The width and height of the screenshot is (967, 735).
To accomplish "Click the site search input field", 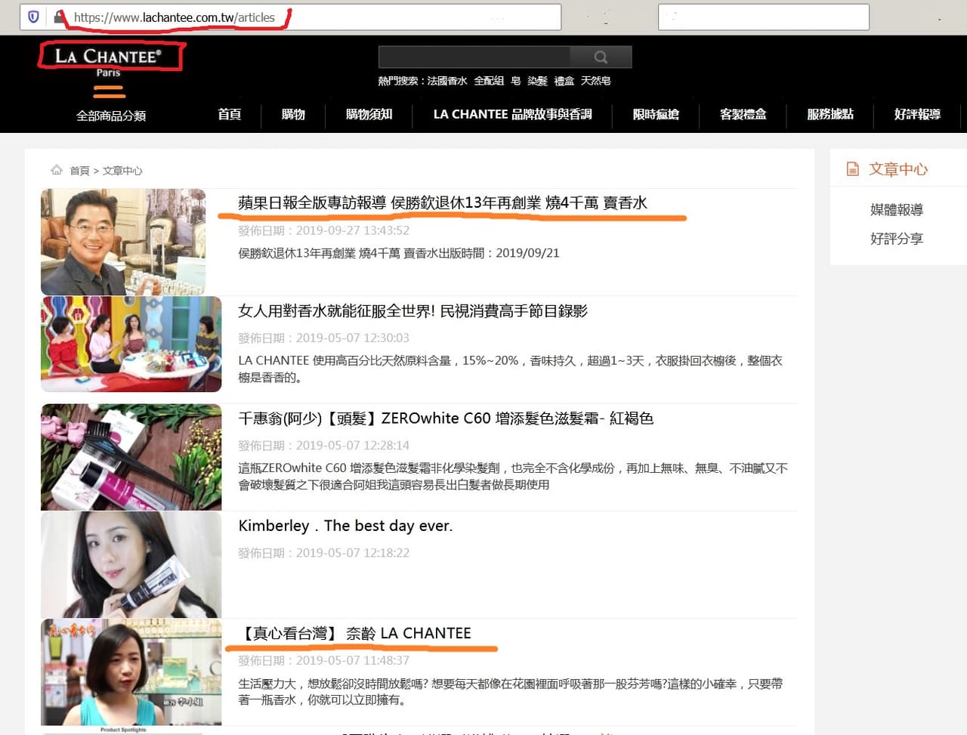I will click(x=474, y=57).
